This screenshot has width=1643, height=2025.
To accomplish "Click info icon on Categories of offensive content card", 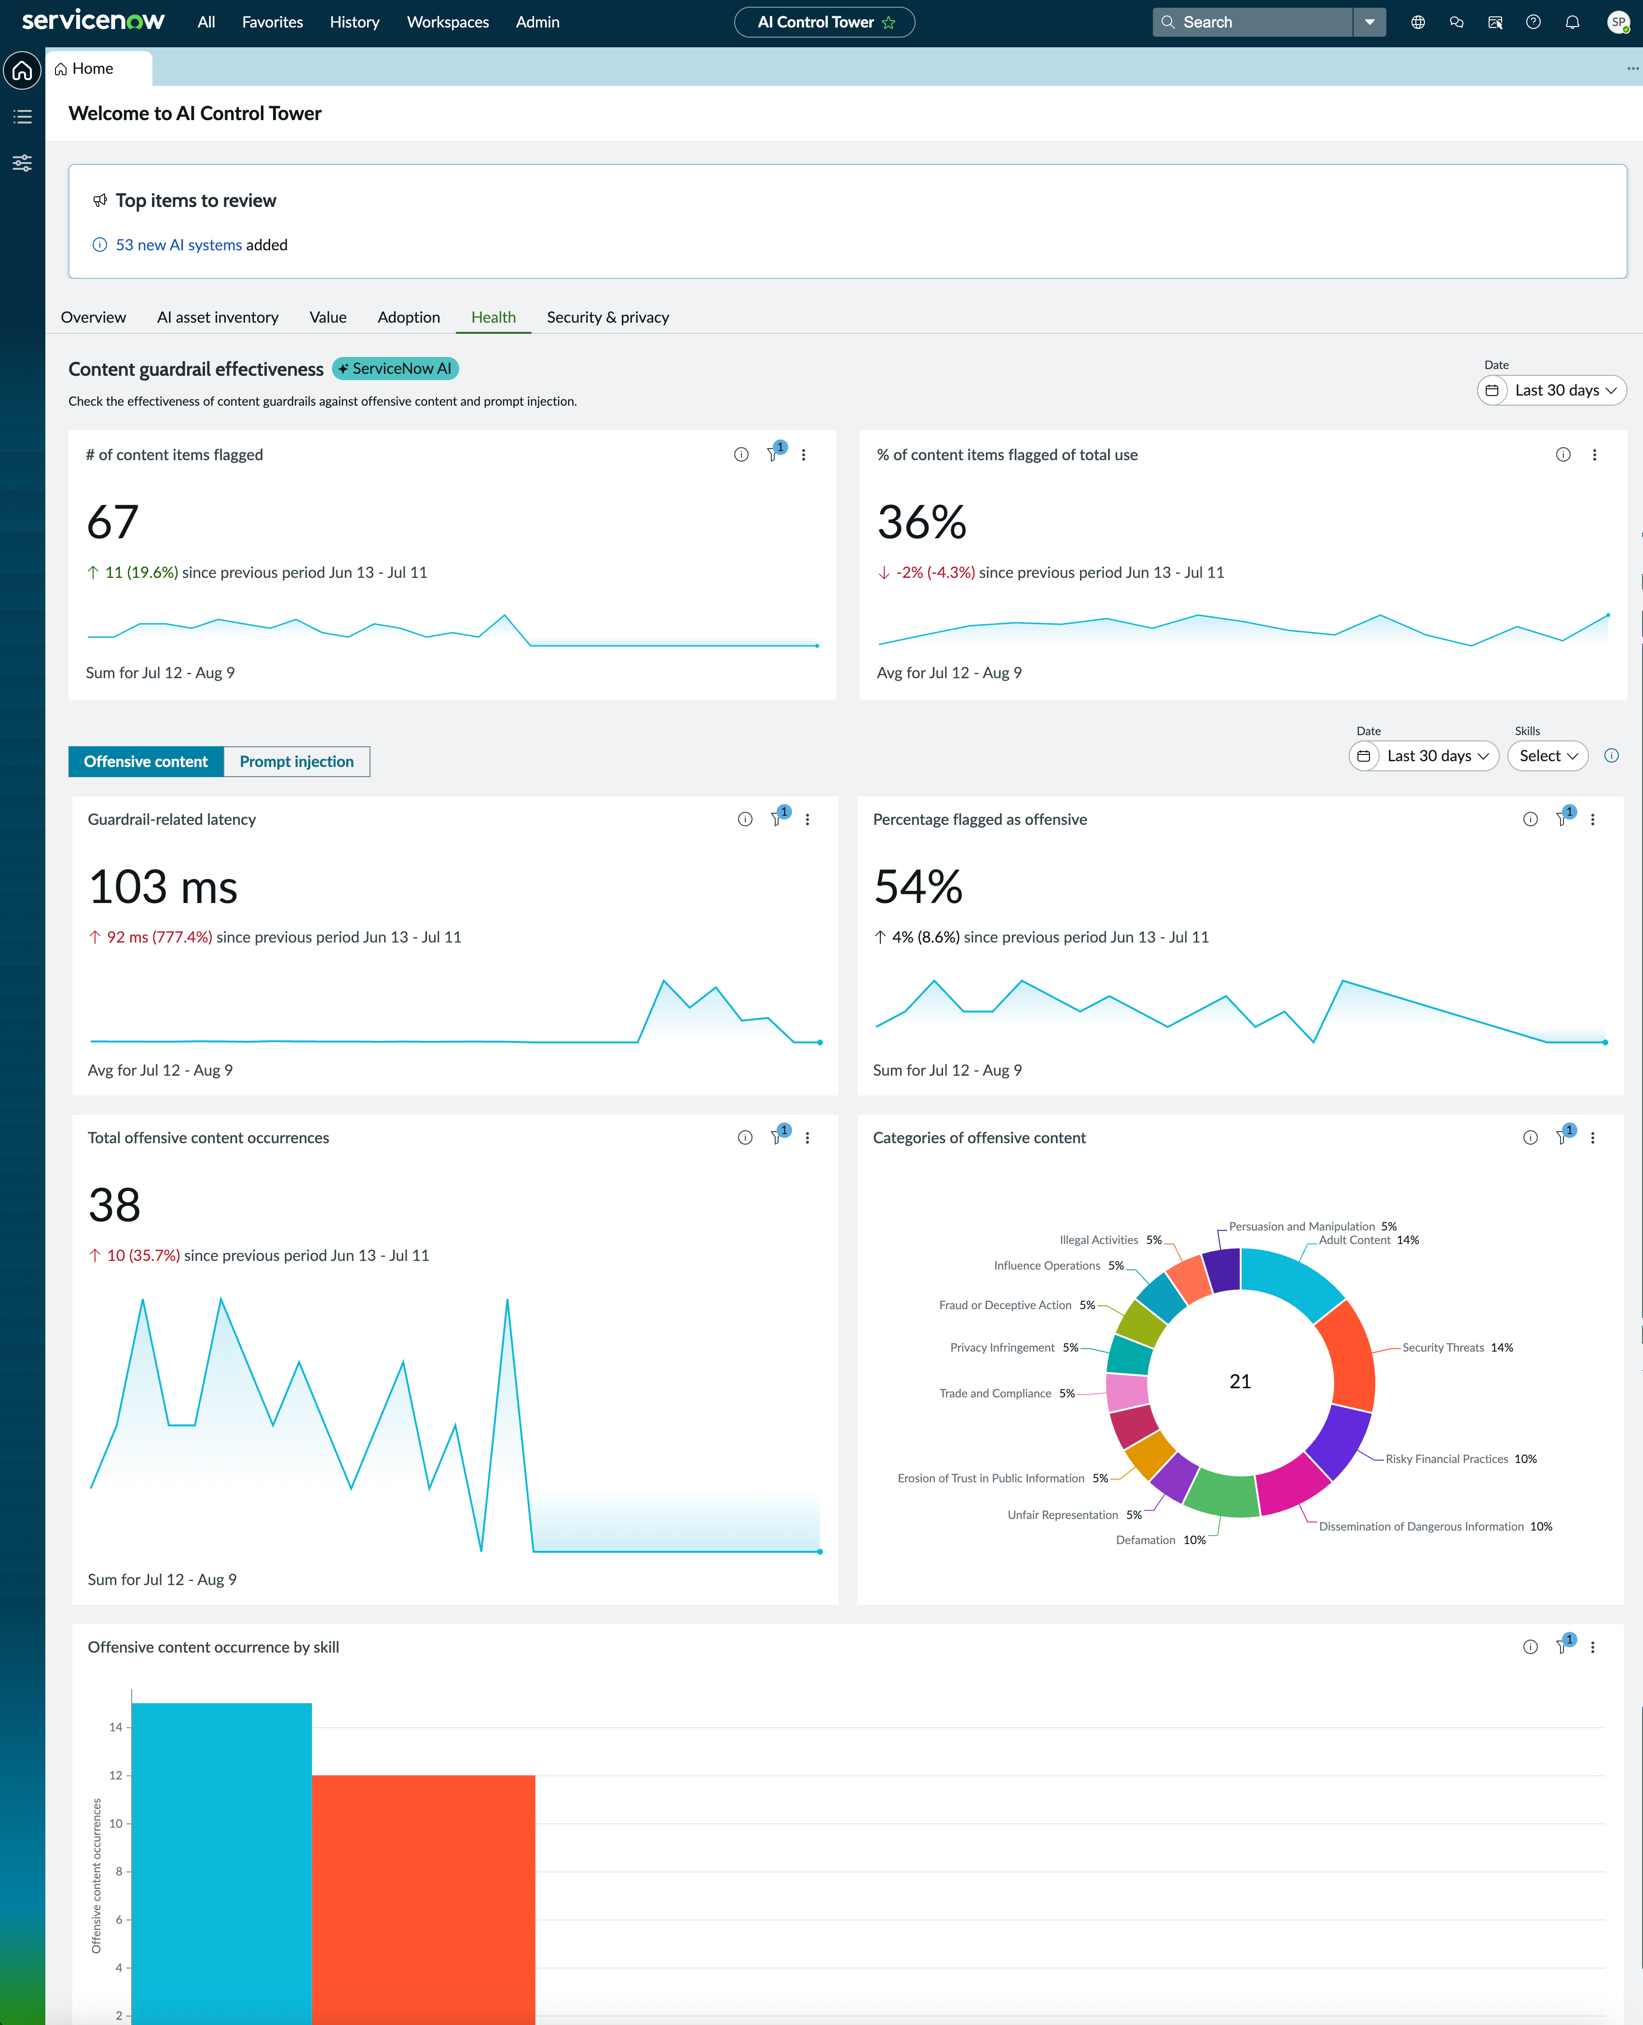I will [1531, 1137].
